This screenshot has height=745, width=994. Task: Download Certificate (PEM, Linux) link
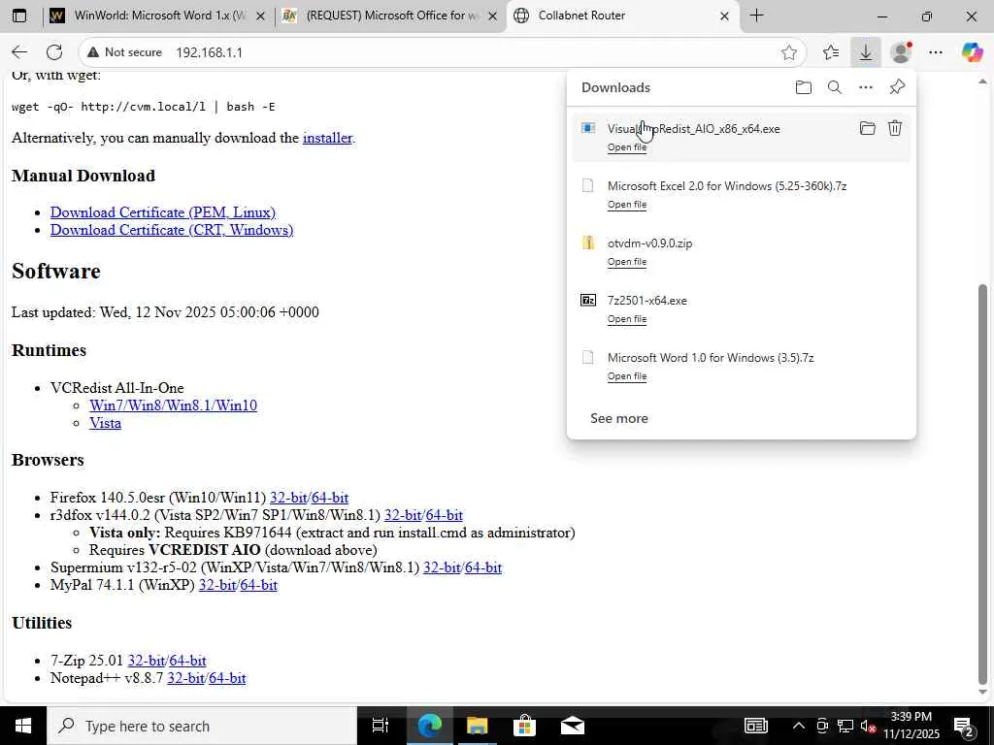tap(163, 212)
